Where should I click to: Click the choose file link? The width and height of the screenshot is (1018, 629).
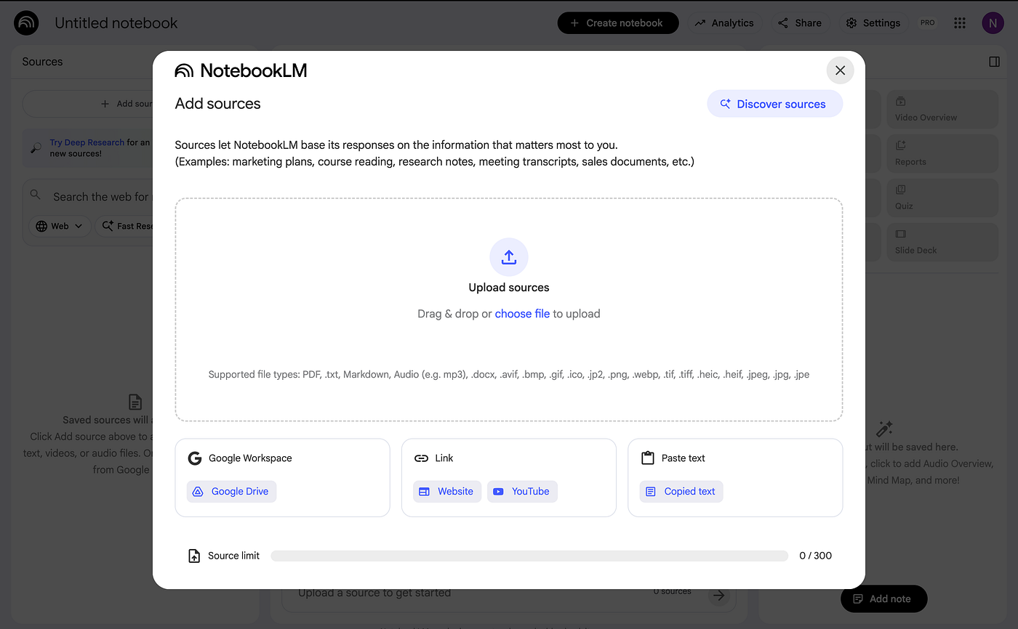(x=522, y=314)
